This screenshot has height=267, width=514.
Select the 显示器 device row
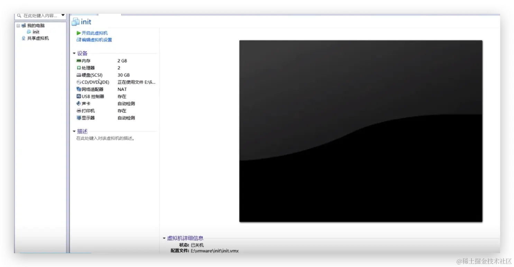[116, 118]
